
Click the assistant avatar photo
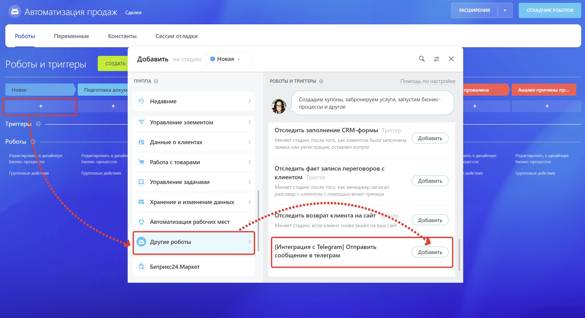pyautogui.click(x=279, y=106)
